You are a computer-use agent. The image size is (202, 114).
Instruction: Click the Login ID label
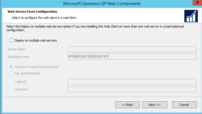(x=21, y=82)
